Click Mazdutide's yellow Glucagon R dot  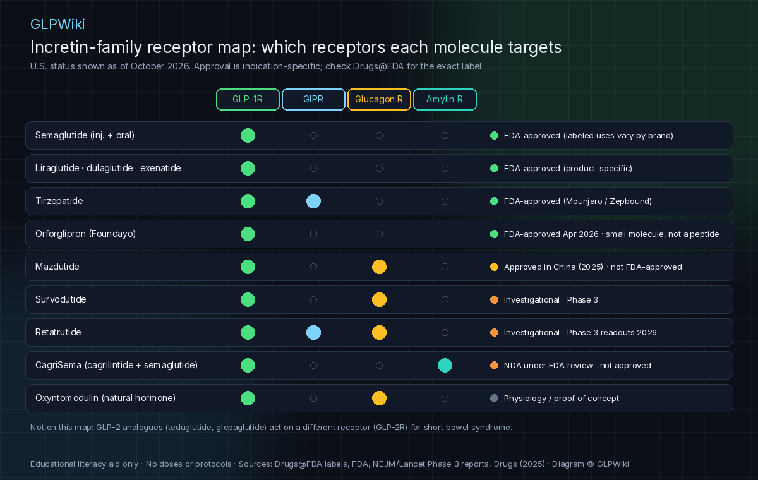pyautogui.click(x=379, y=267)
